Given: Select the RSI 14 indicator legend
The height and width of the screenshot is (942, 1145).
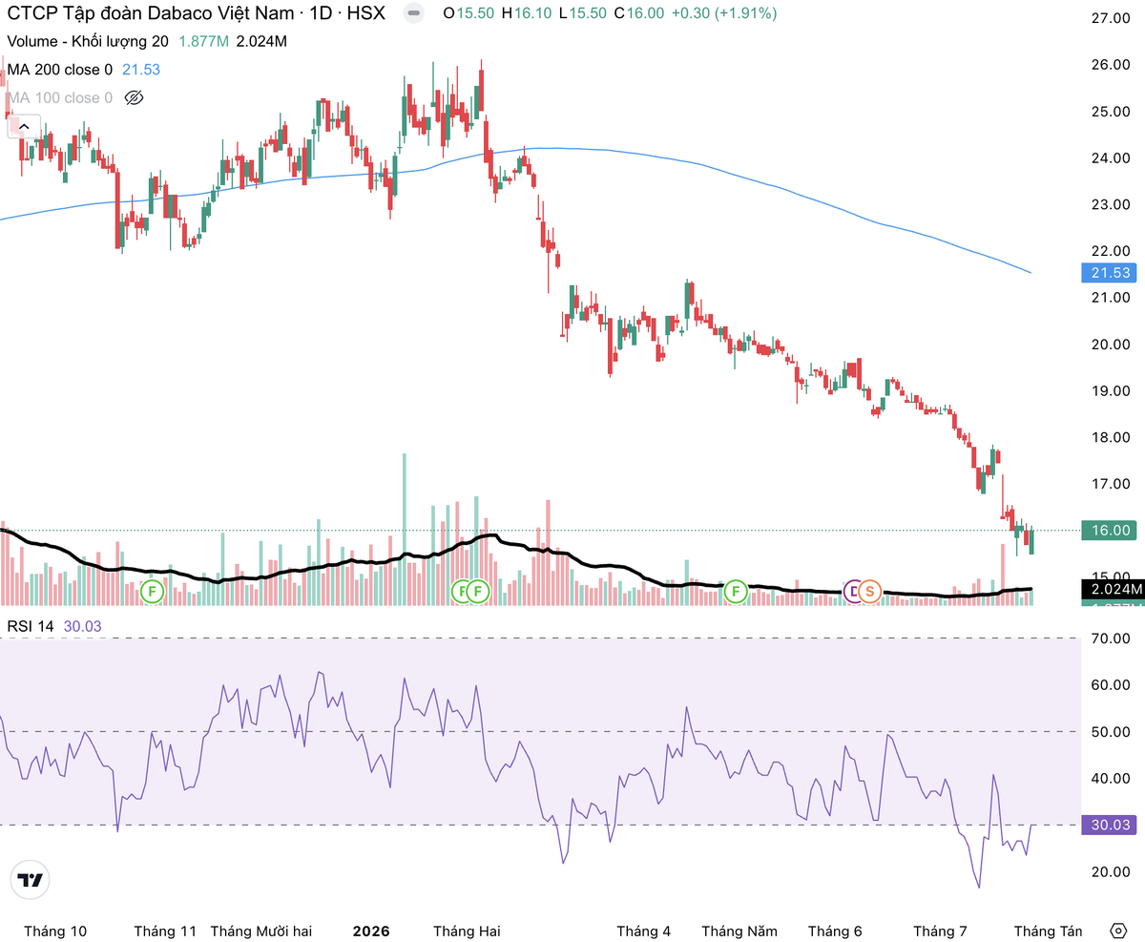Looking at the screenshot, I should coord(31,626).
